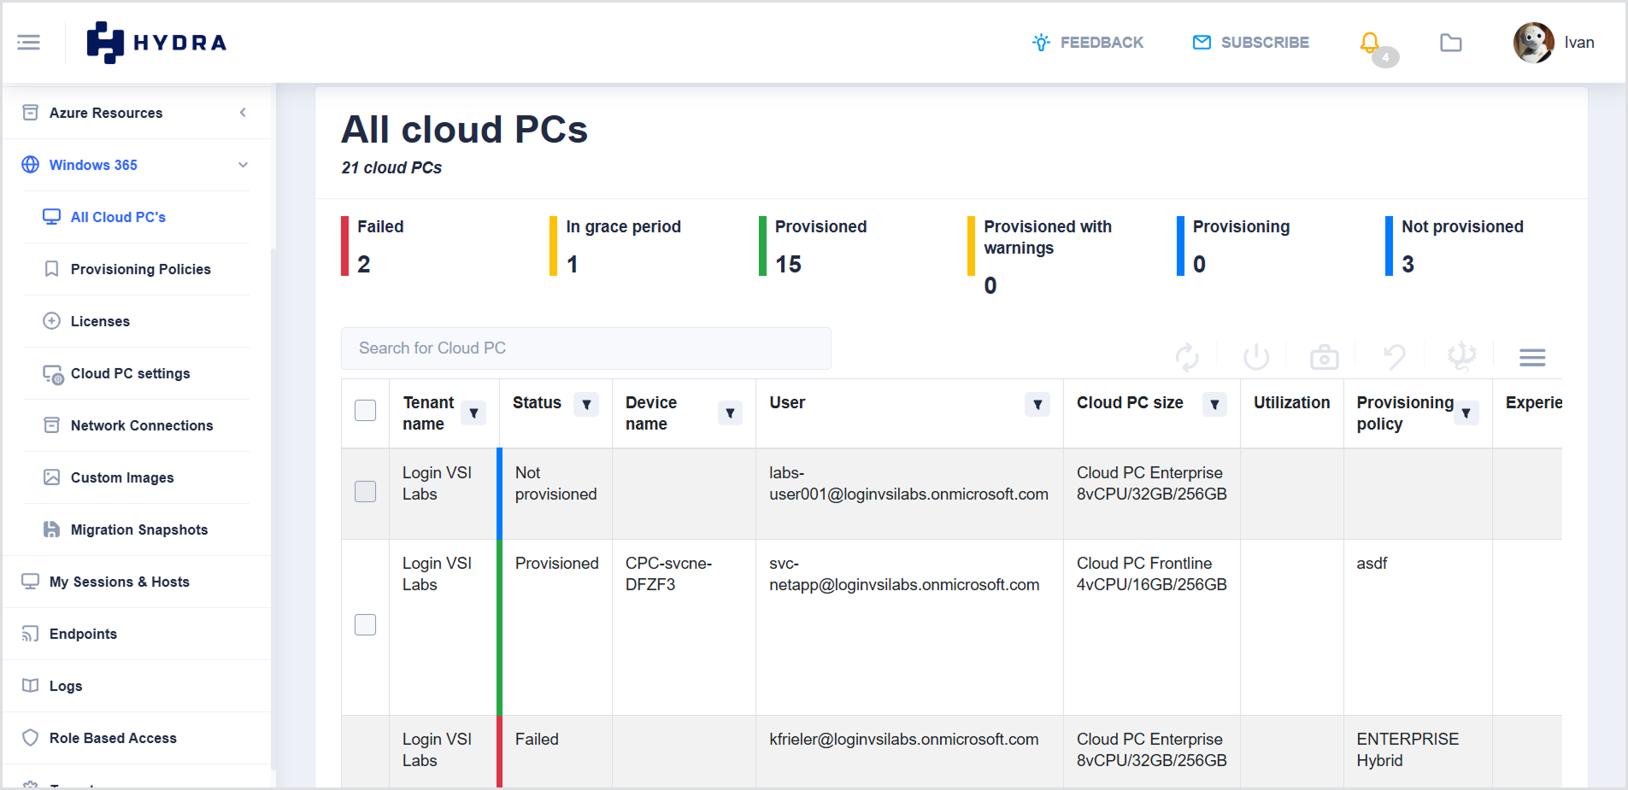The height and width of the screenshot is (790, 1628).
Task: Click the Failed status cell in kfrieler row
Action: coord(537,740)
